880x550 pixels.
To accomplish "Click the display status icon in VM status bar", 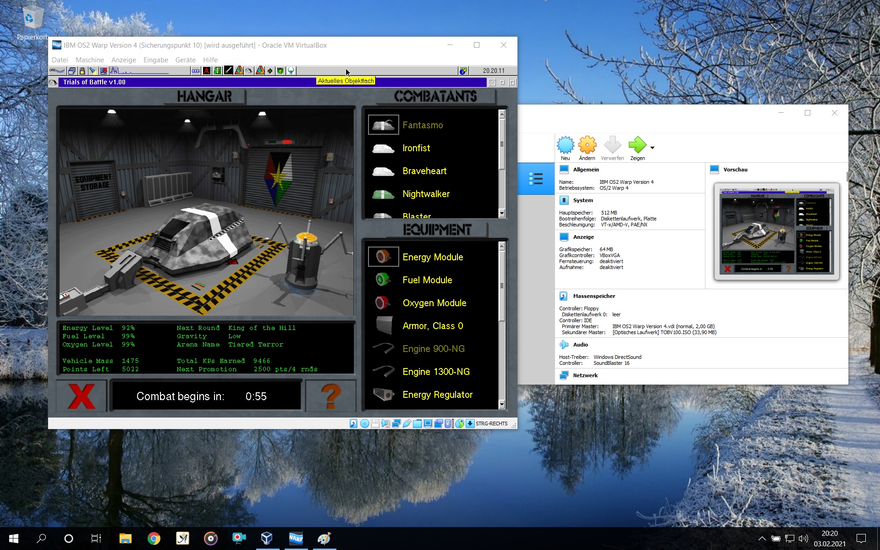I will (x=428, y=423).
